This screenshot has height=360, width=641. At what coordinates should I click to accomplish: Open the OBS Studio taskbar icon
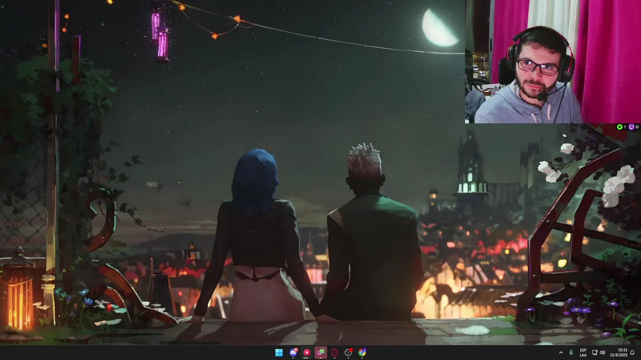click(x=349, y=352)
